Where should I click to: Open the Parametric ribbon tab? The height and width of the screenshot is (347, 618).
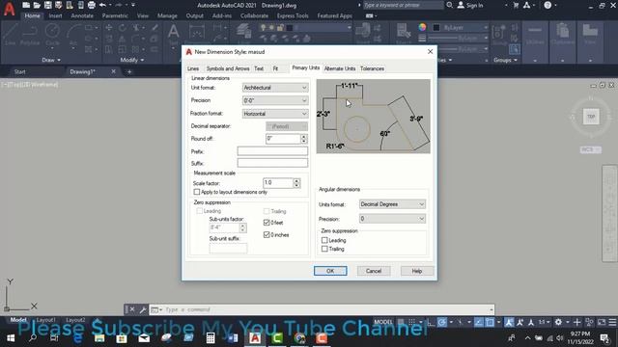pos(115,15)
